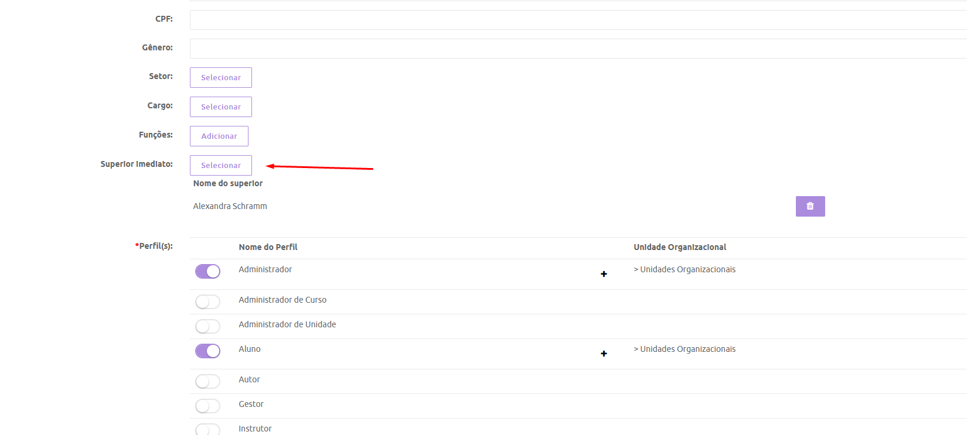This screenshot has width=967, height=435.
Task: Disable the Administrador profile toggle
Action: pos(207,272)
